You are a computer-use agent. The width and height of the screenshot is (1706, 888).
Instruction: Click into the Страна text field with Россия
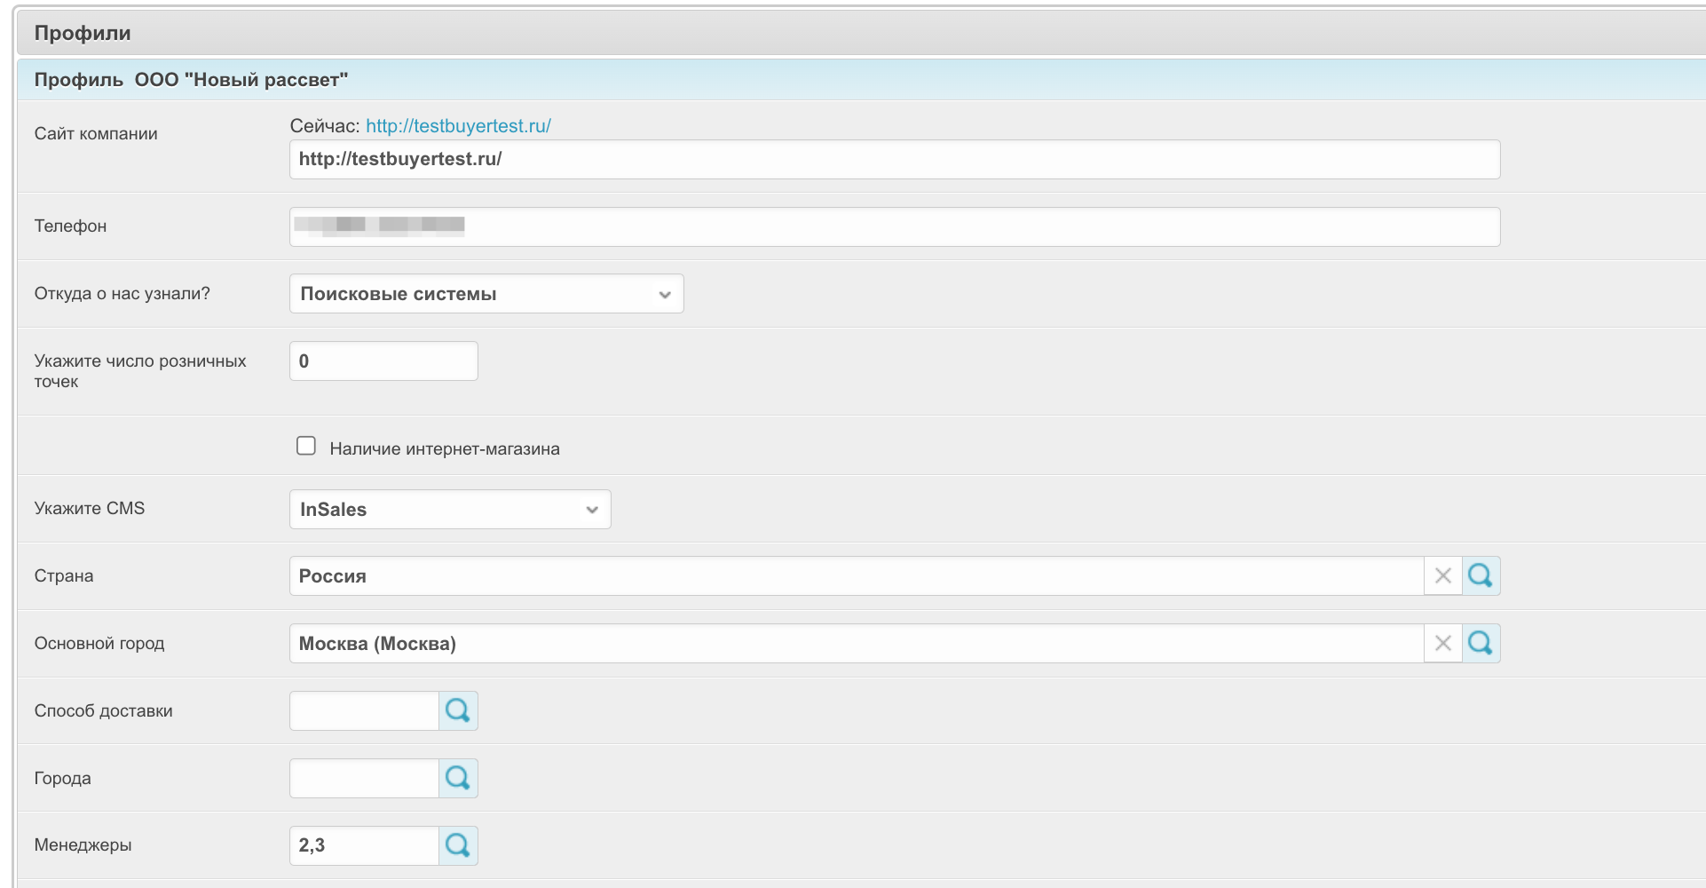tap(856, 576)
